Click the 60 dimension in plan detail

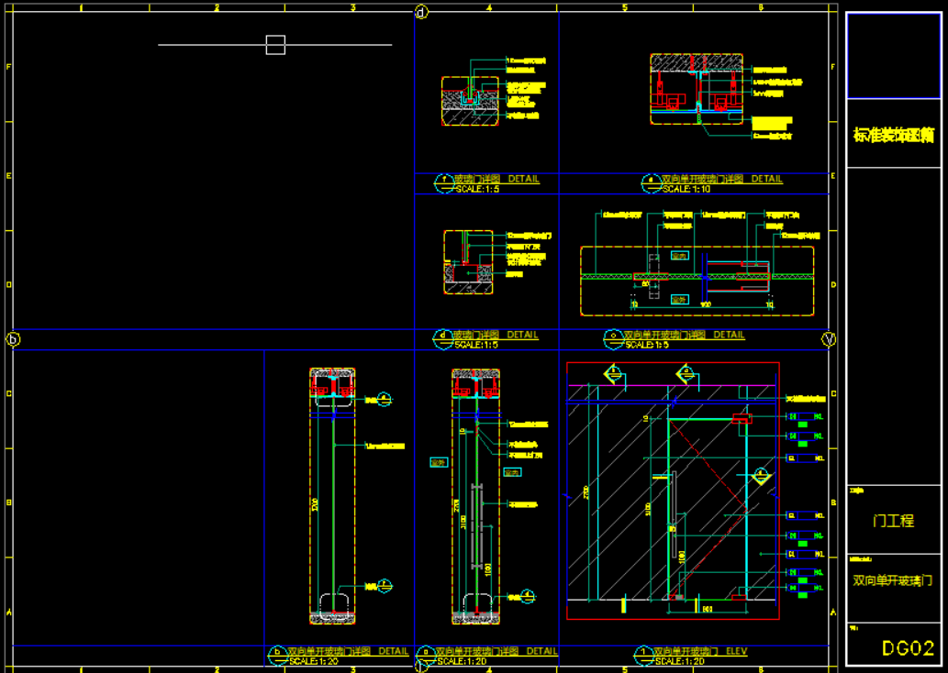click(646, 283)
